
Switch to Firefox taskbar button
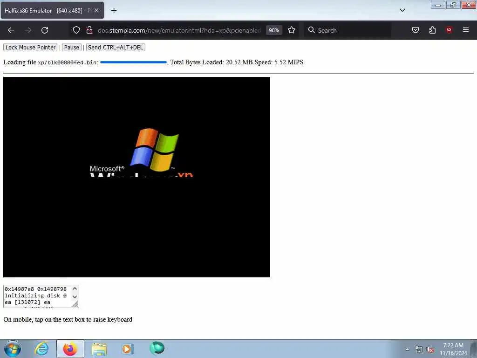[70, 349]
